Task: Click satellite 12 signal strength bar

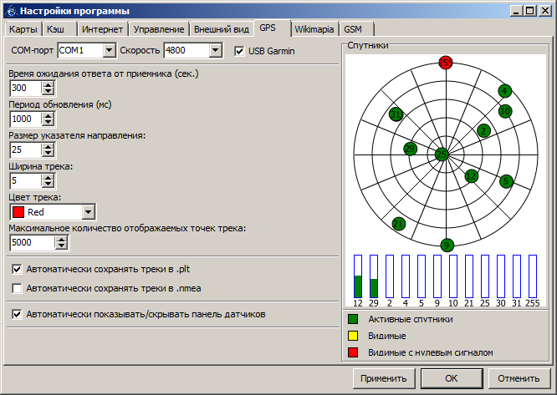Action: point(358,276)
